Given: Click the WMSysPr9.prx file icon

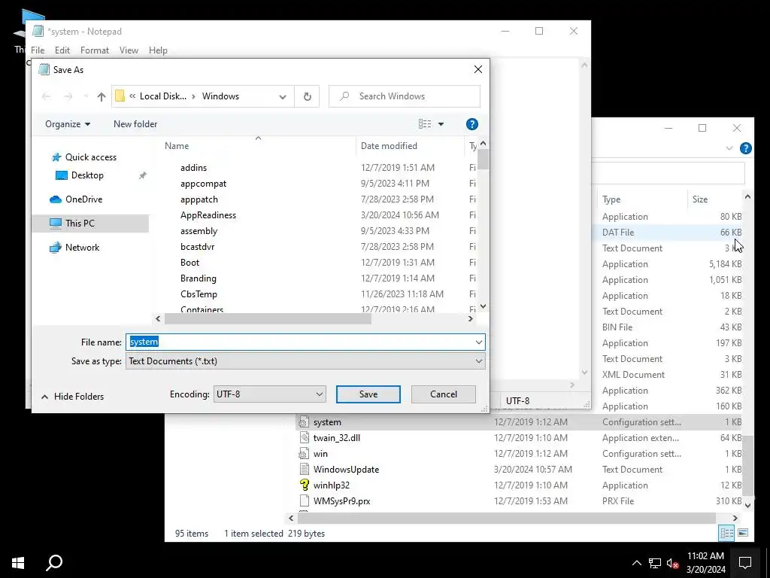Looking at the screenshot, I should click(x=304, y=500).
